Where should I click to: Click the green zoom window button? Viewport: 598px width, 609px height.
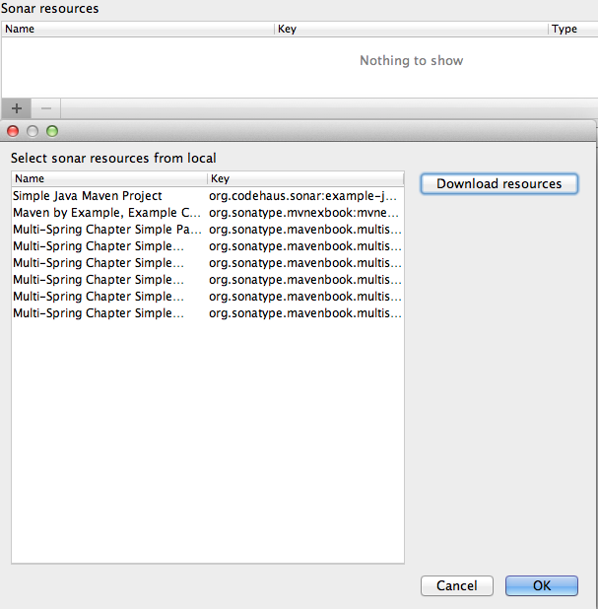pos(52,131)
